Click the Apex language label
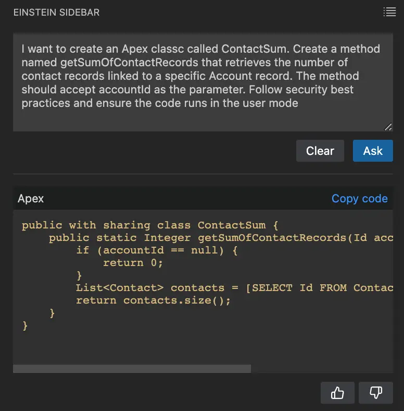This screenshot has width=404, height=411. pos(31,198)
